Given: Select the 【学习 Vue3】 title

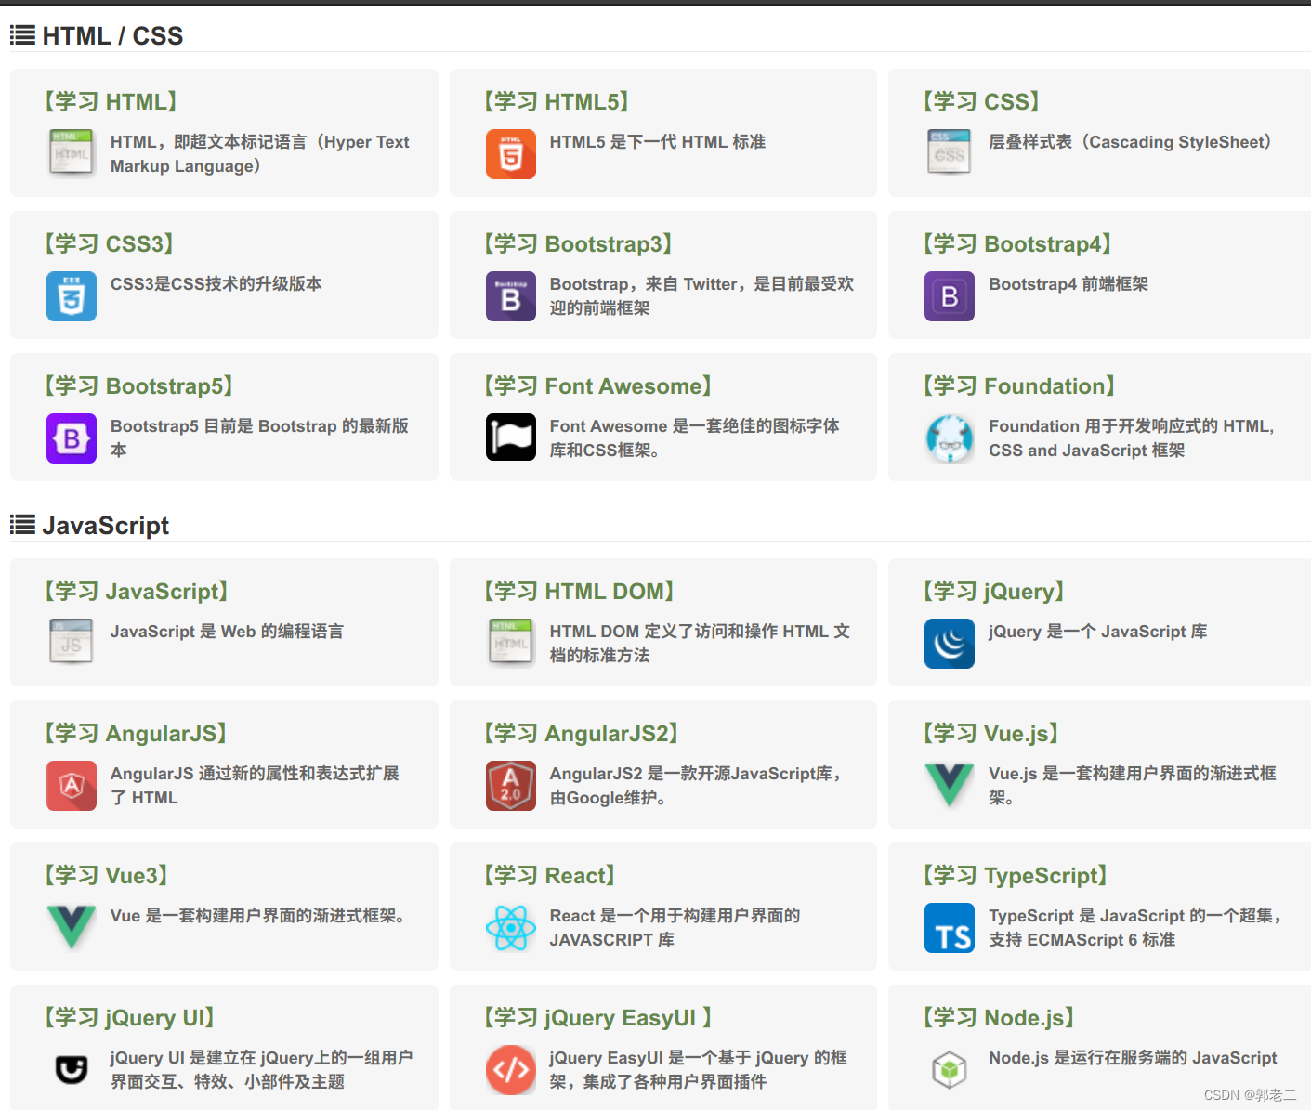Looking at the screenshot, I should pos(106,875).
